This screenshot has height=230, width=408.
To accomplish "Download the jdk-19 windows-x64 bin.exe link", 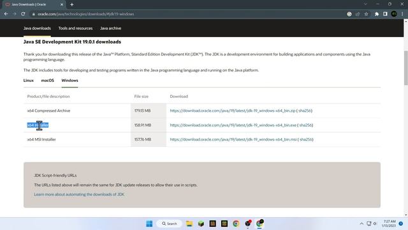I will 233,125.
